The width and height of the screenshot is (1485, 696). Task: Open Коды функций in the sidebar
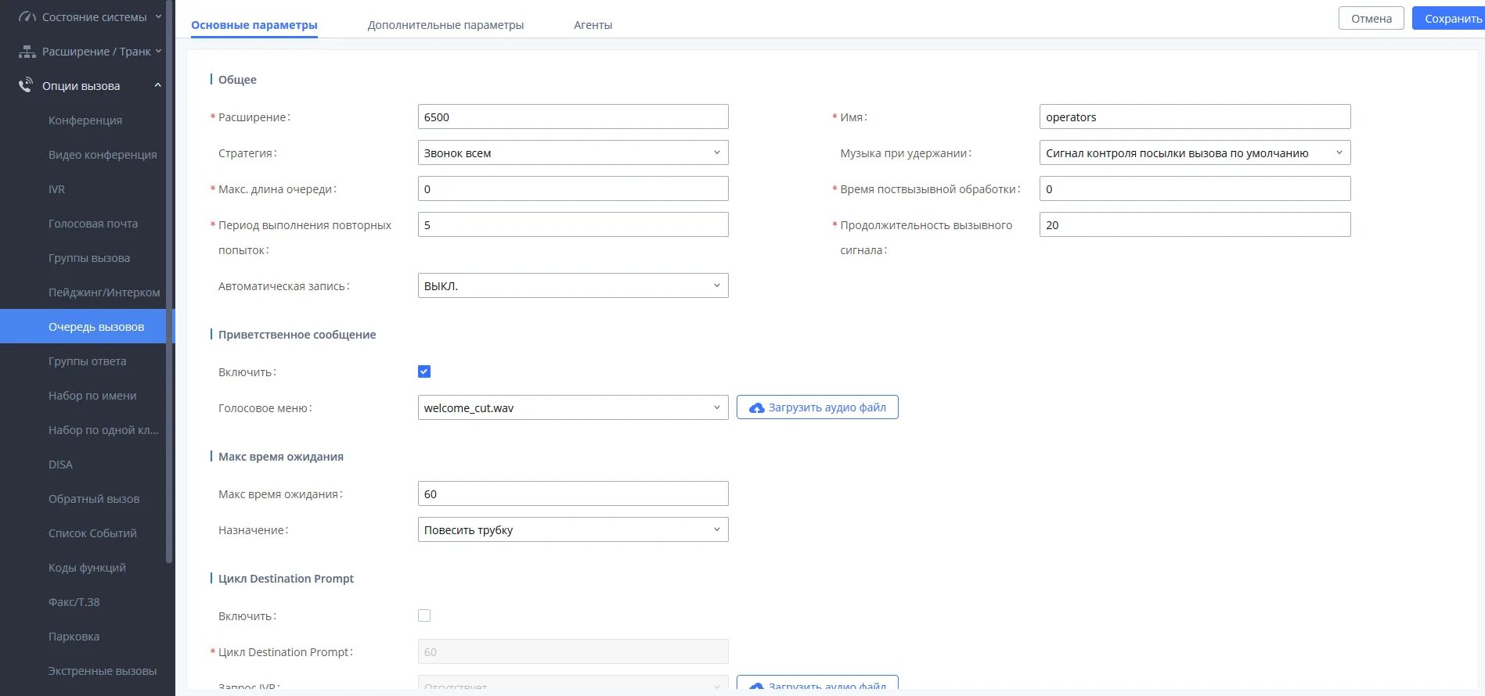87,568
